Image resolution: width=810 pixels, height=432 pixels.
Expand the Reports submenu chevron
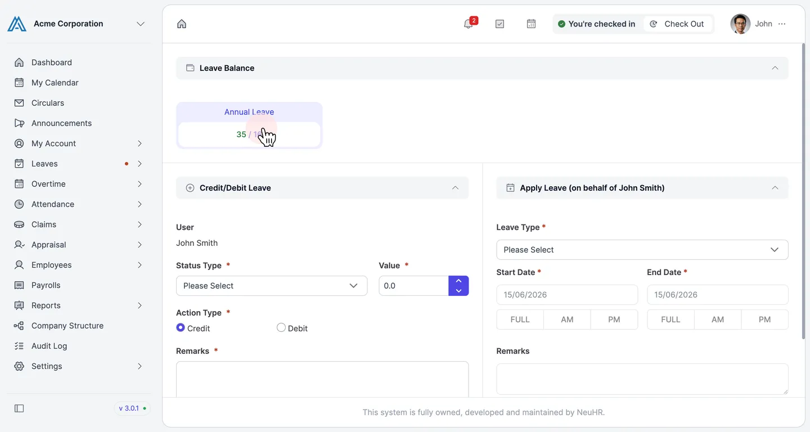tap(139, 305)
